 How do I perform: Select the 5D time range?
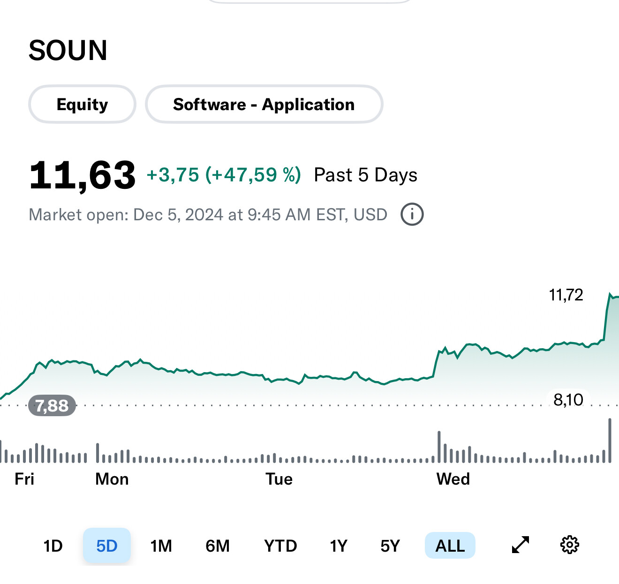107,546
